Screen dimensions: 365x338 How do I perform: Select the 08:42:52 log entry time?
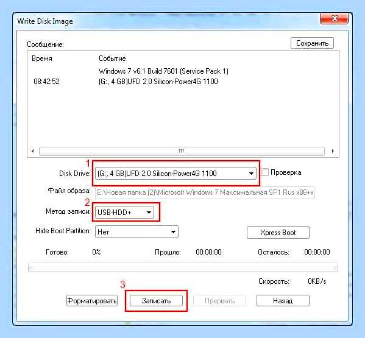click(x=46, y=82)
